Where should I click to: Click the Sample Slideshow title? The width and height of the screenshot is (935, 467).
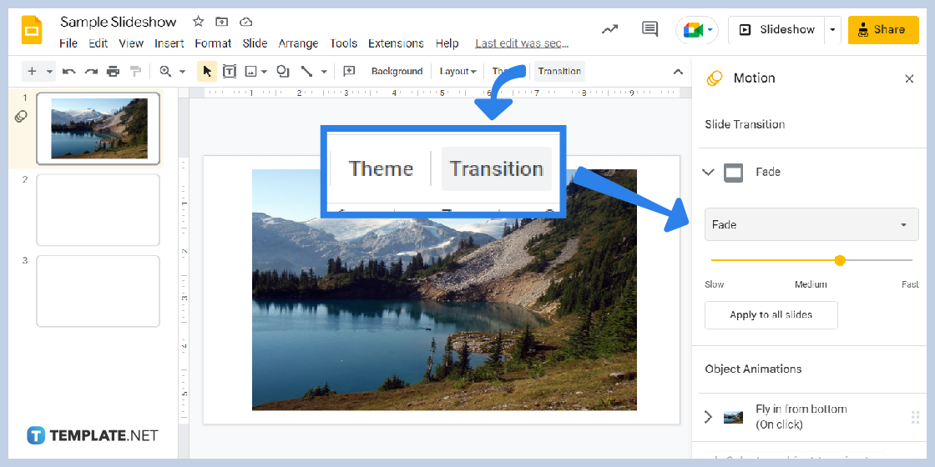118,22
